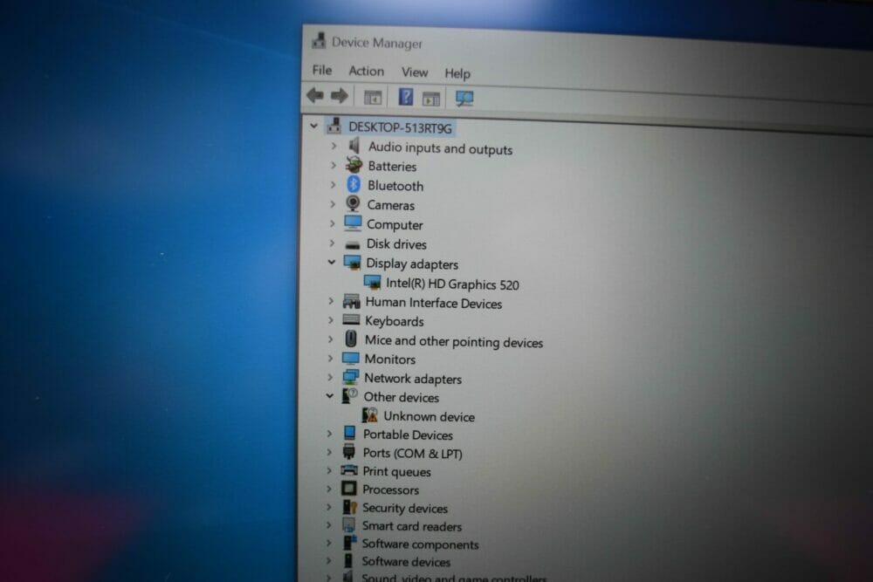
Task: Click Show/Hide Console Tree toolbar icon
Action: coord(373,98)
